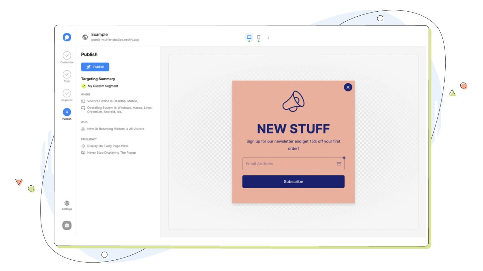Select My Custom Segment
Viewport: 483px width, 271px height.
103,86
